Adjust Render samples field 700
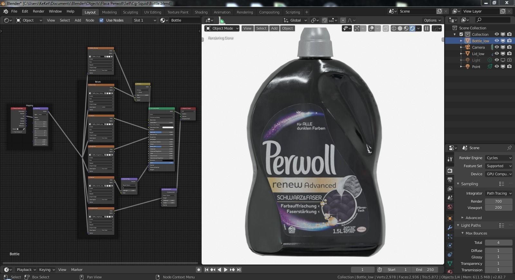The height and width of the screenshot is (280, 515). pyautogui.click(x=499, y=201)
